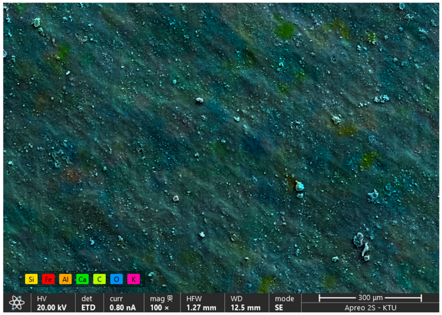The height and width of the screenshot is (315, 442).
Task: Select the green Ca element swatch
Action: 82,279
